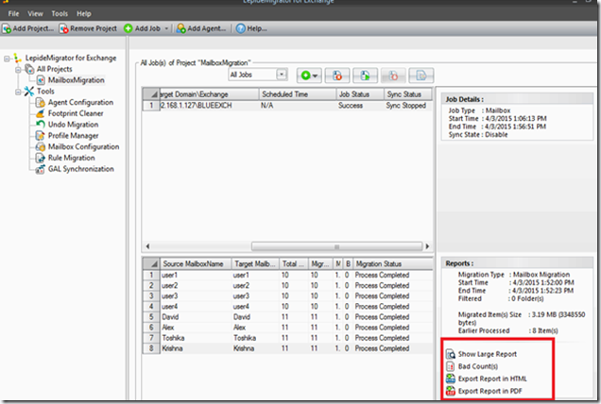Click the Help toolbar button
The image size is (601, 404).
point(251,28)
